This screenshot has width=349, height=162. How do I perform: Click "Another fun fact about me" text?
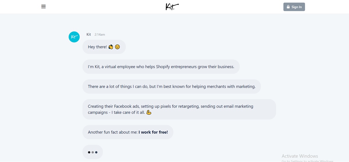(x=113, y=132)
